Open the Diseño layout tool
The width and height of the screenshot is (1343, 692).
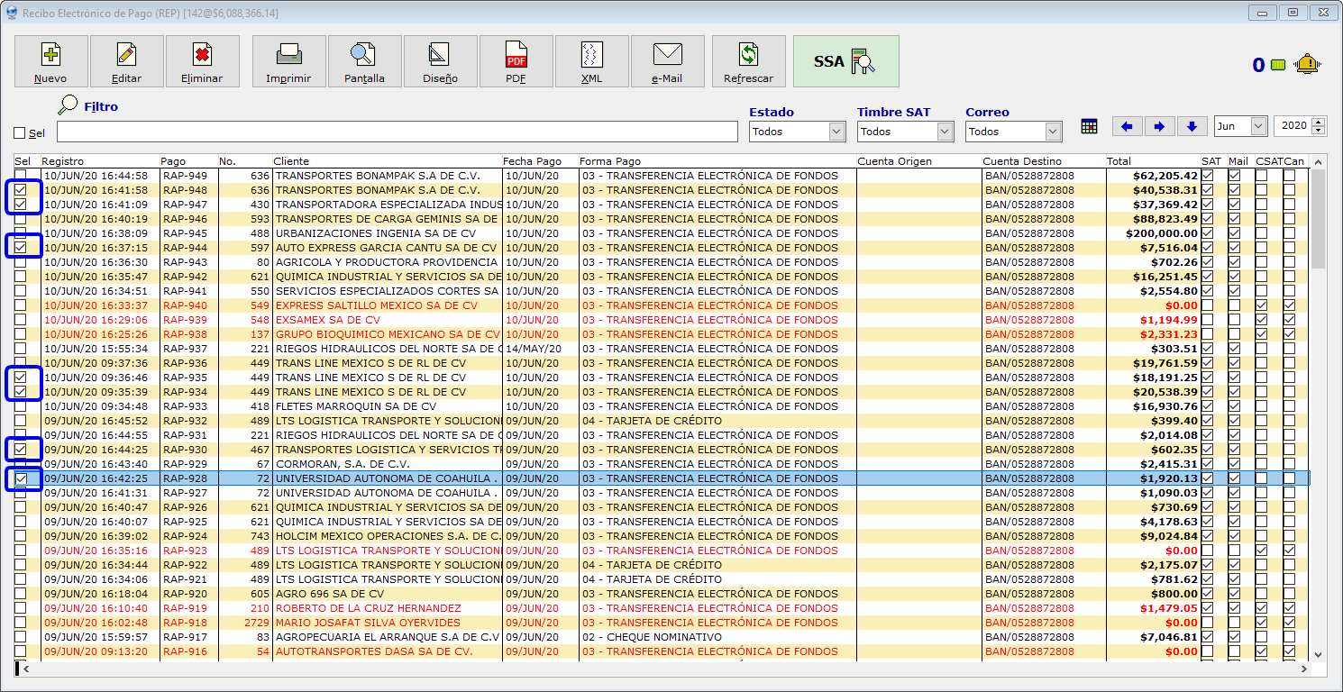coord(440,61)
